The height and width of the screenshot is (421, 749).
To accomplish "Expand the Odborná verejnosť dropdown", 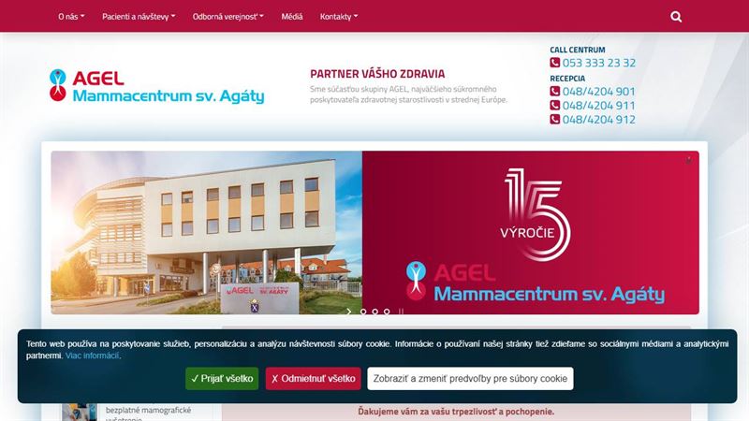I will point(228,16).
